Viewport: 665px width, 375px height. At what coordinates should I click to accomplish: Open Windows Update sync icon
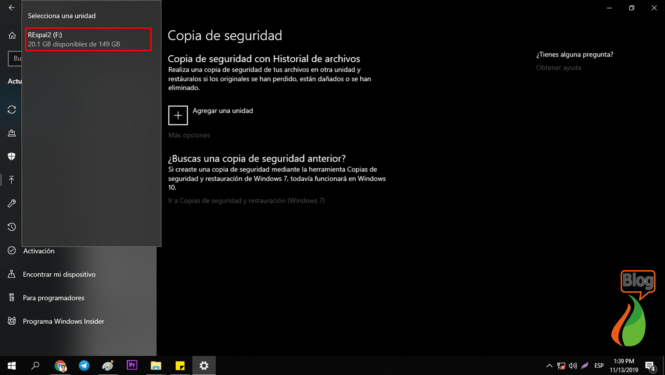(12, 109)
